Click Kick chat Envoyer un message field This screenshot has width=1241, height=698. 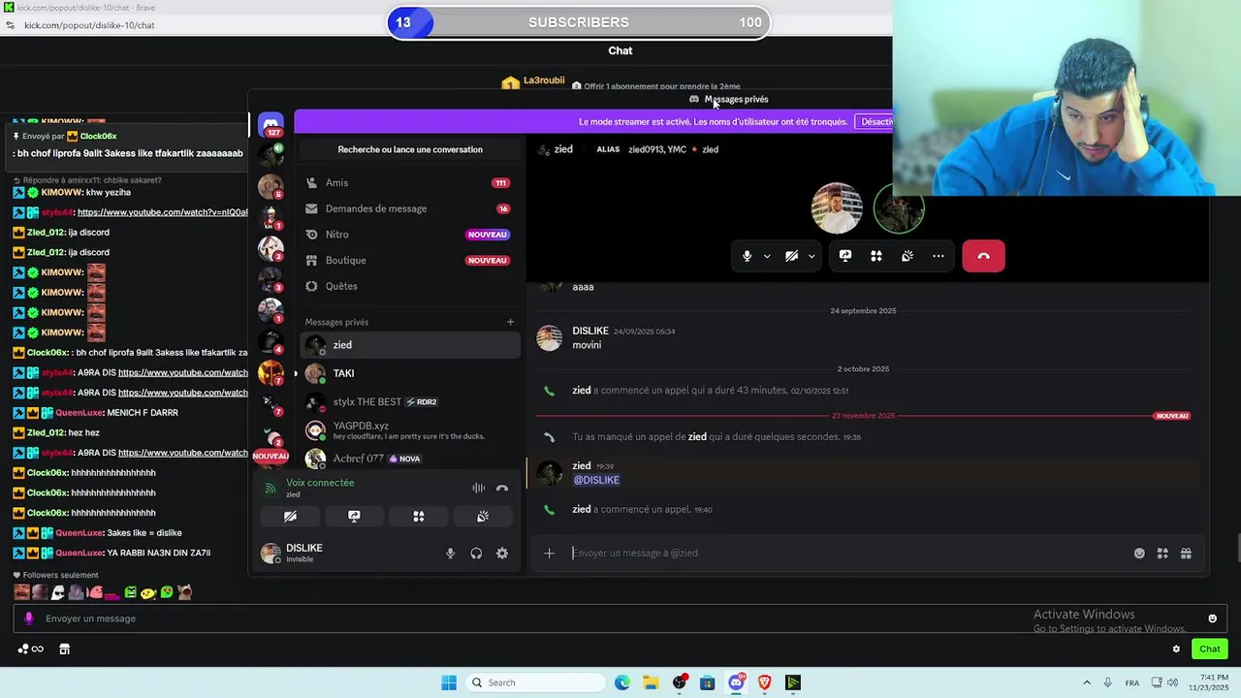click(620, 619)
